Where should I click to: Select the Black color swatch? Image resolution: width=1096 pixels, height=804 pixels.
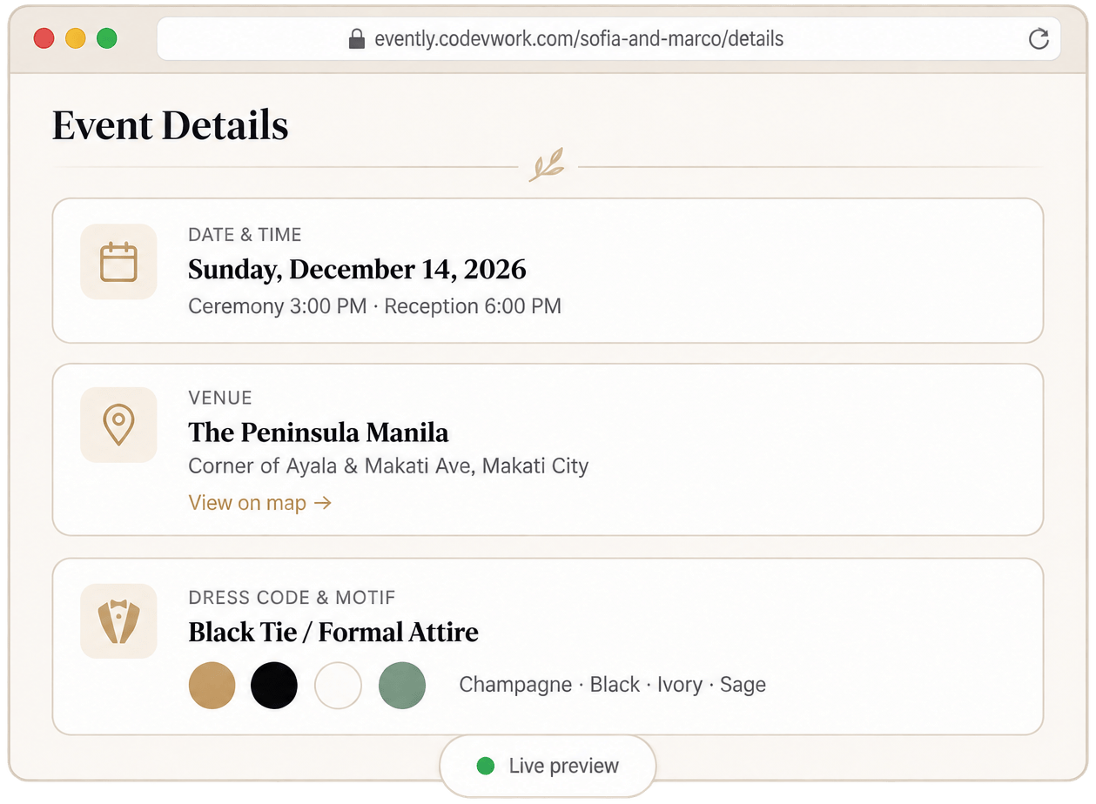[274, 685]
